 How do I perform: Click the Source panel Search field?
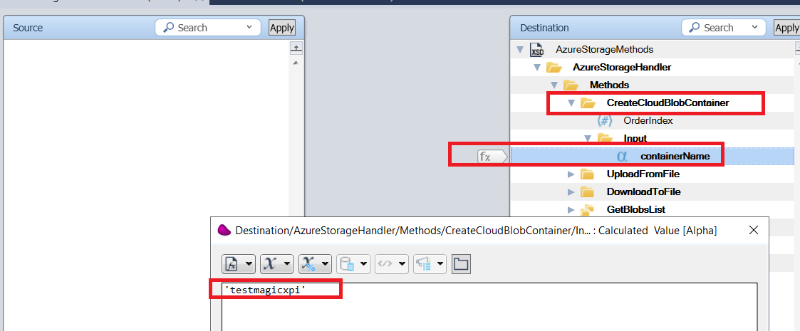click(208, 28)
